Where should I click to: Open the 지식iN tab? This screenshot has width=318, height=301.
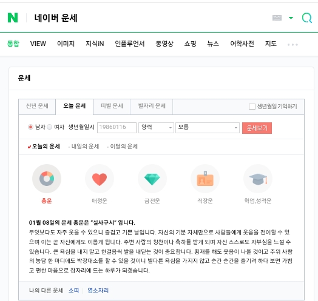pos(95,44)
